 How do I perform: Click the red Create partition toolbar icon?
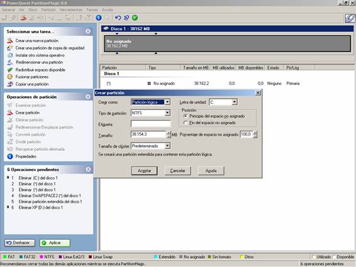23,18
